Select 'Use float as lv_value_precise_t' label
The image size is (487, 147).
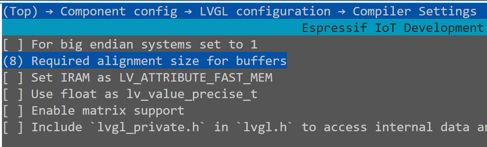[144, 94]
